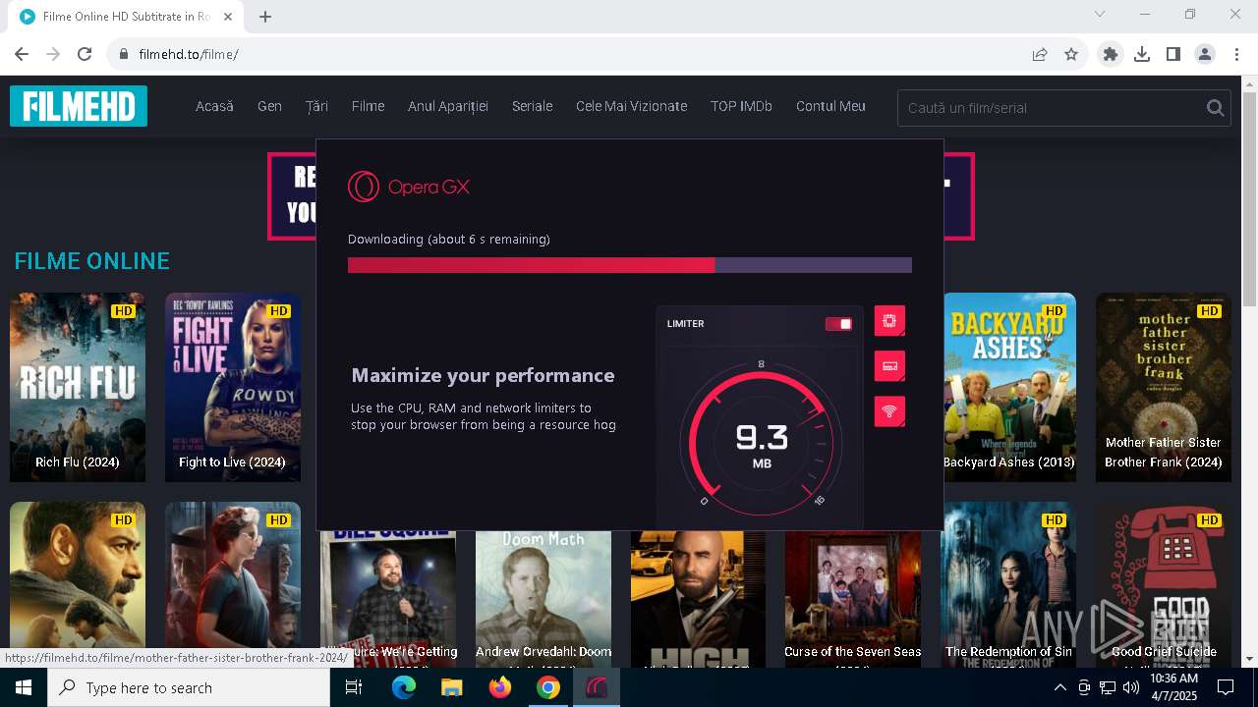Open the taskbar clock showing 10:36 AM
This screenshot has width=1258, height=707.
[x=1173, y=687]
